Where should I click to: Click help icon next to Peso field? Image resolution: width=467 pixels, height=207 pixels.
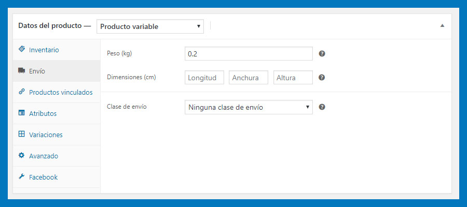tap(322, 54)
